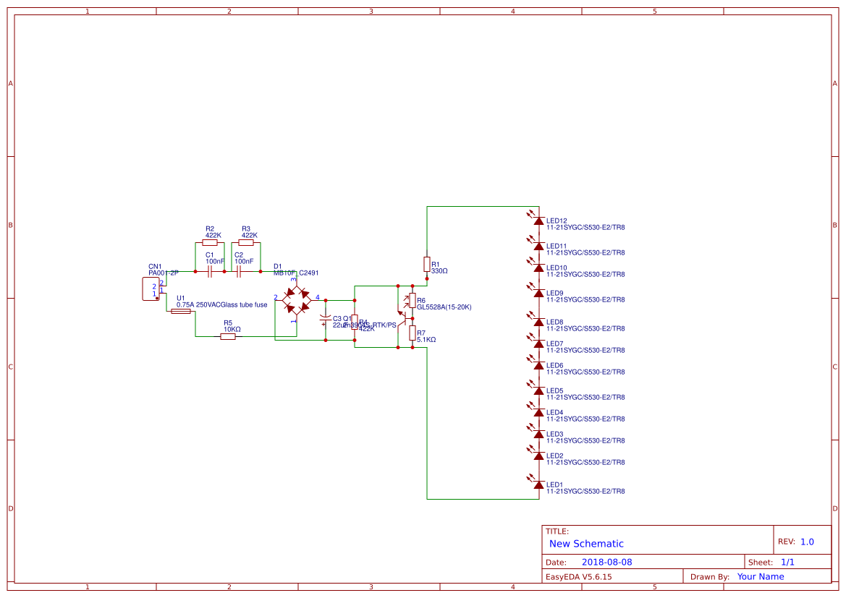This screenshot has height=598, width=846.
Task: Select the bridge rectifier D1 symbol
Action: click(296, 299)
